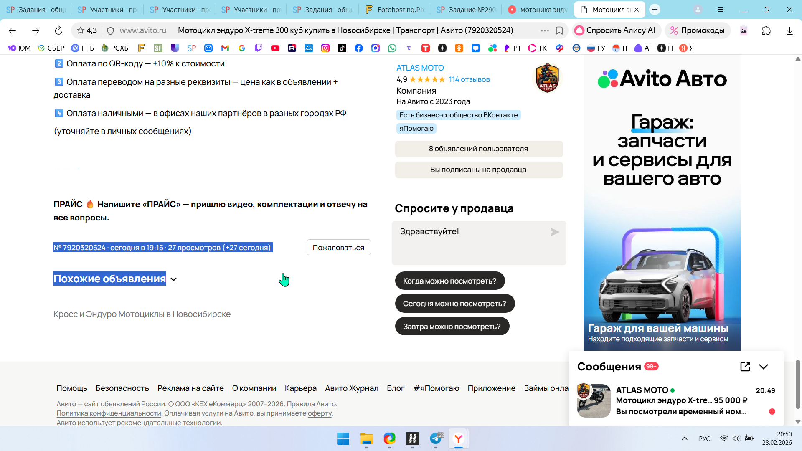Open messages in a new window
This screenshot has width=802, height=451.
745,367
